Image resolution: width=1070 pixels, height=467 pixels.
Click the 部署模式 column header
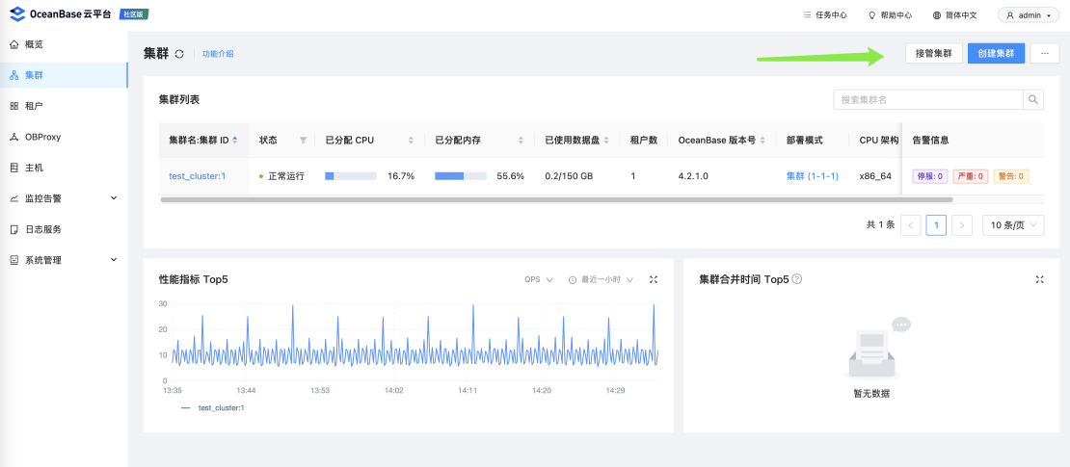(x=805, y=141)
